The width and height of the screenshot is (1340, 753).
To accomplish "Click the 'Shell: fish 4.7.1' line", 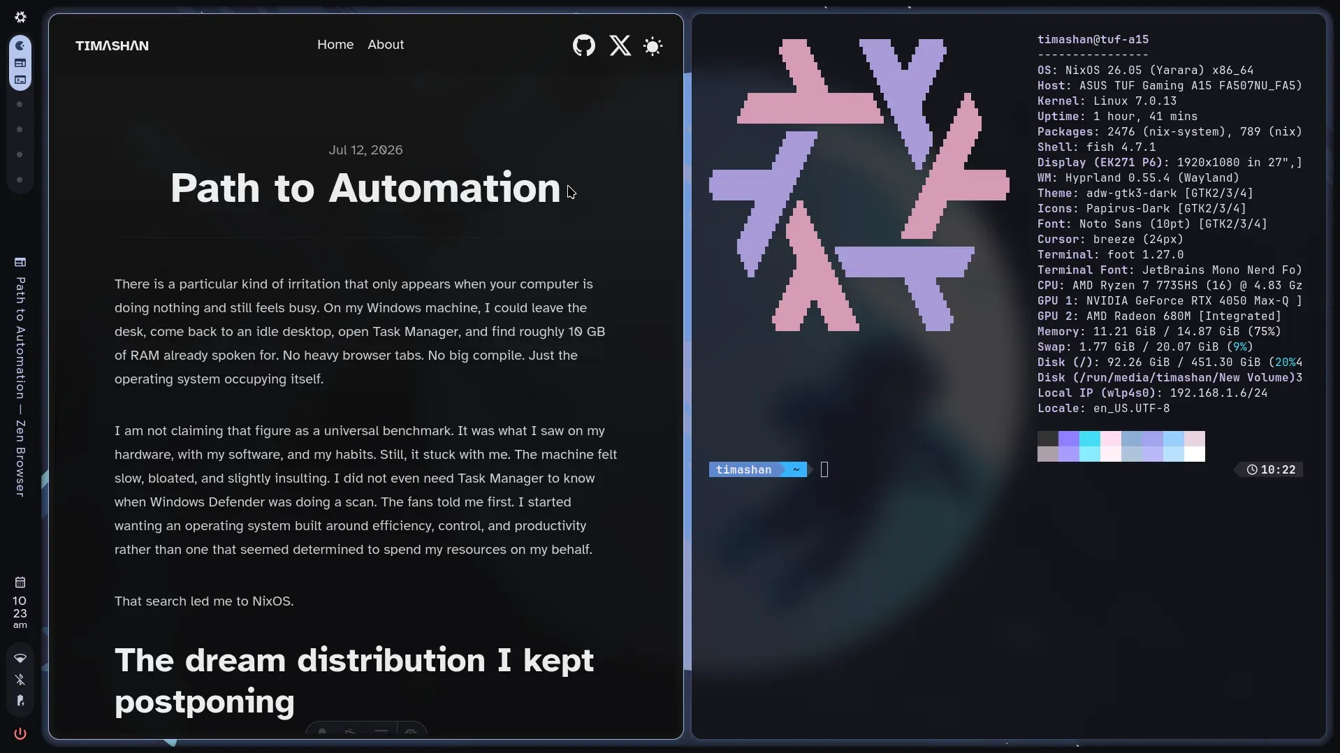I will tap(1096, 147).
